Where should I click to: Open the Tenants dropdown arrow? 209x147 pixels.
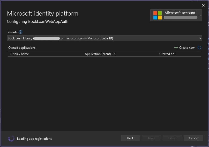pos(200,38)
